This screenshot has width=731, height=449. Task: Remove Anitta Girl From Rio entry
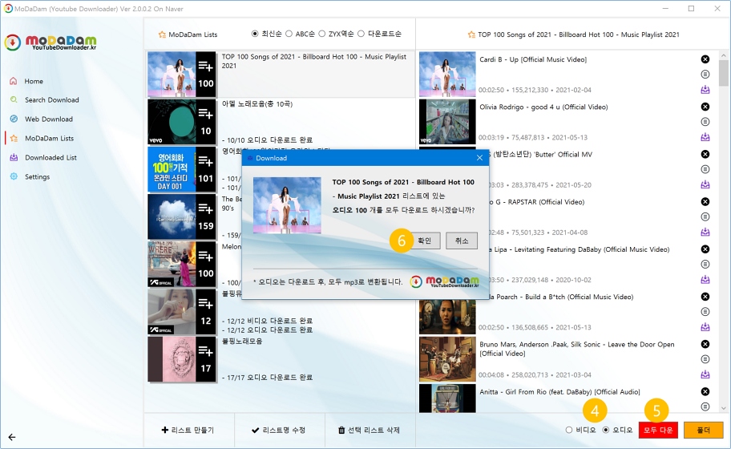pos(705,391)
